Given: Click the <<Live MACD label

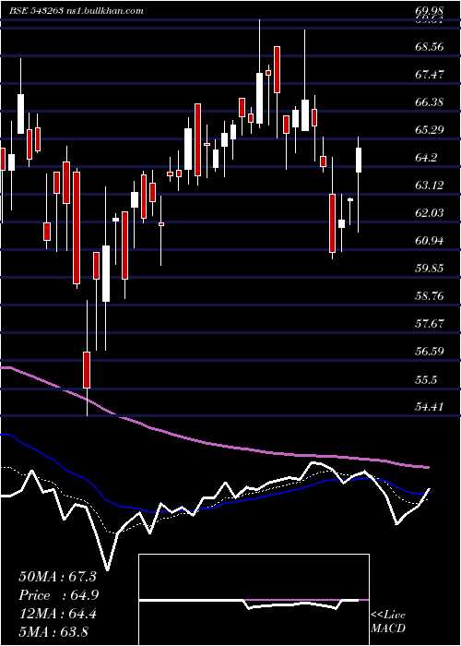Looking at the screenshot, I should pyautogui.click(x=388, y=622).
